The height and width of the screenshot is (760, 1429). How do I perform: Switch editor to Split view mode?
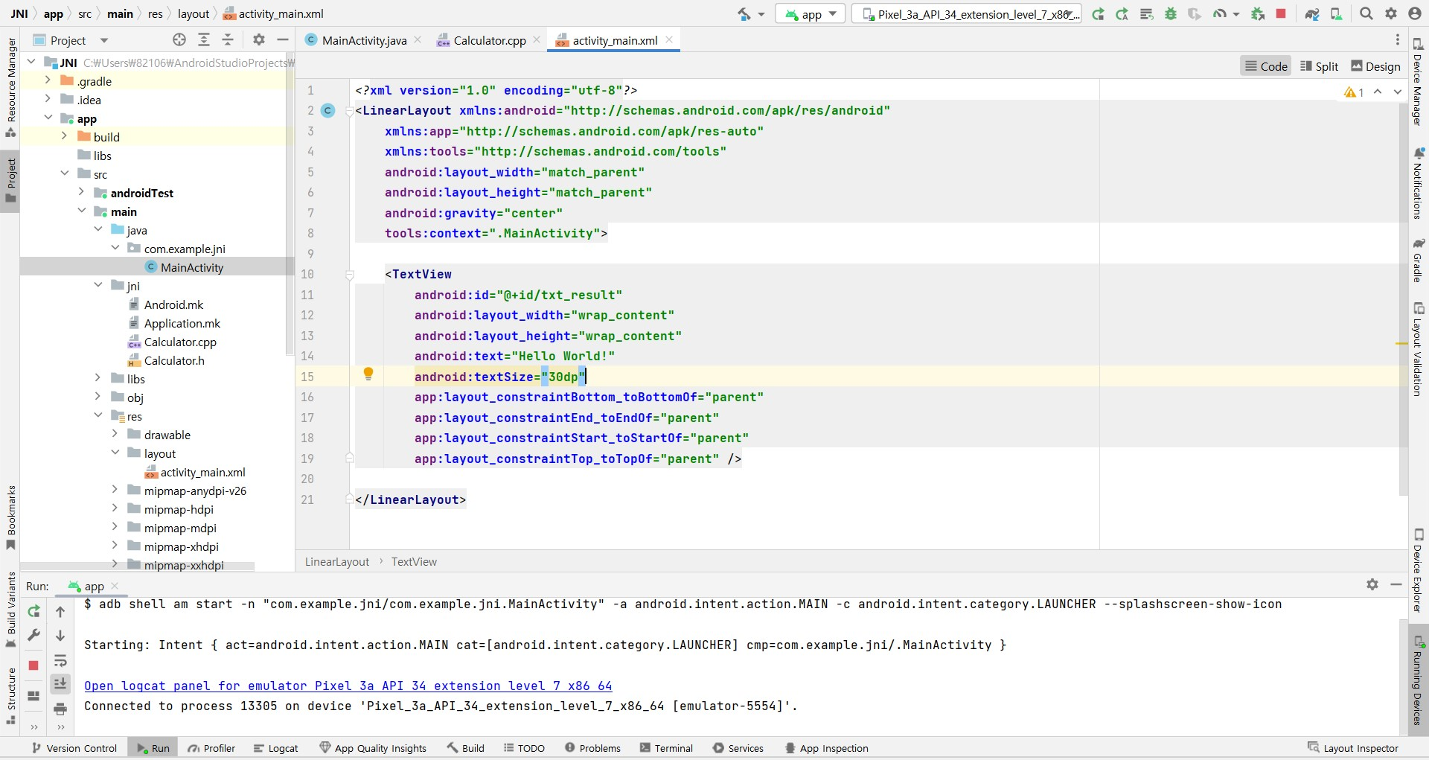(1319, 66)
